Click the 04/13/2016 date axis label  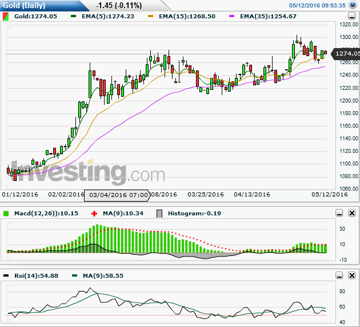tap(252, 195)
